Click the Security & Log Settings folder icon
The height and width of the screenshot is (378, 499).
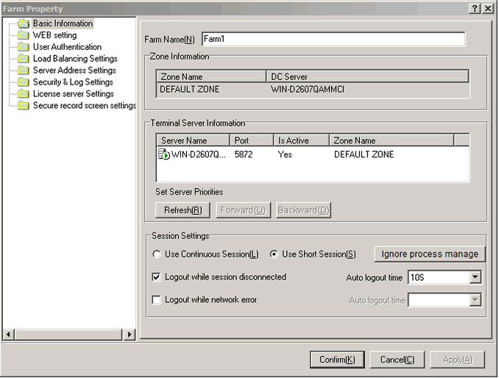[24, 82]
